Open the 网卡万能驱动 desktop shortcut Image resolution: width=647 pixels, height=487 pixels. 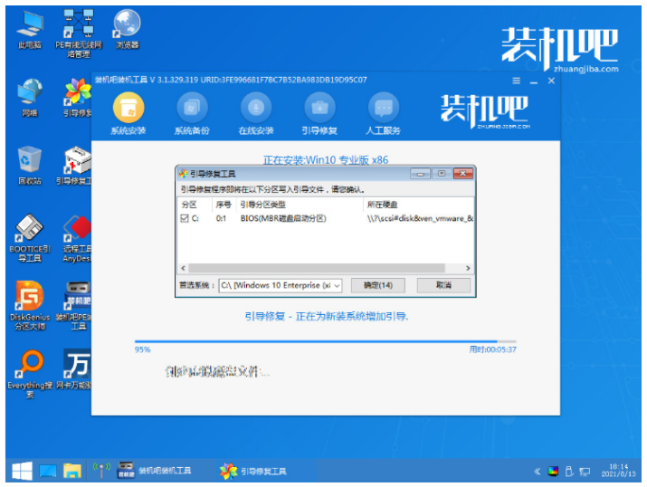point(74,369)
